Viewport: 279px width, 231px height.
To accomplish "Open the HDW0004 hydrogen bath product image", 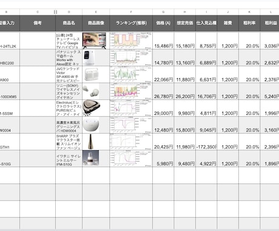I will [x=91, y=125].
